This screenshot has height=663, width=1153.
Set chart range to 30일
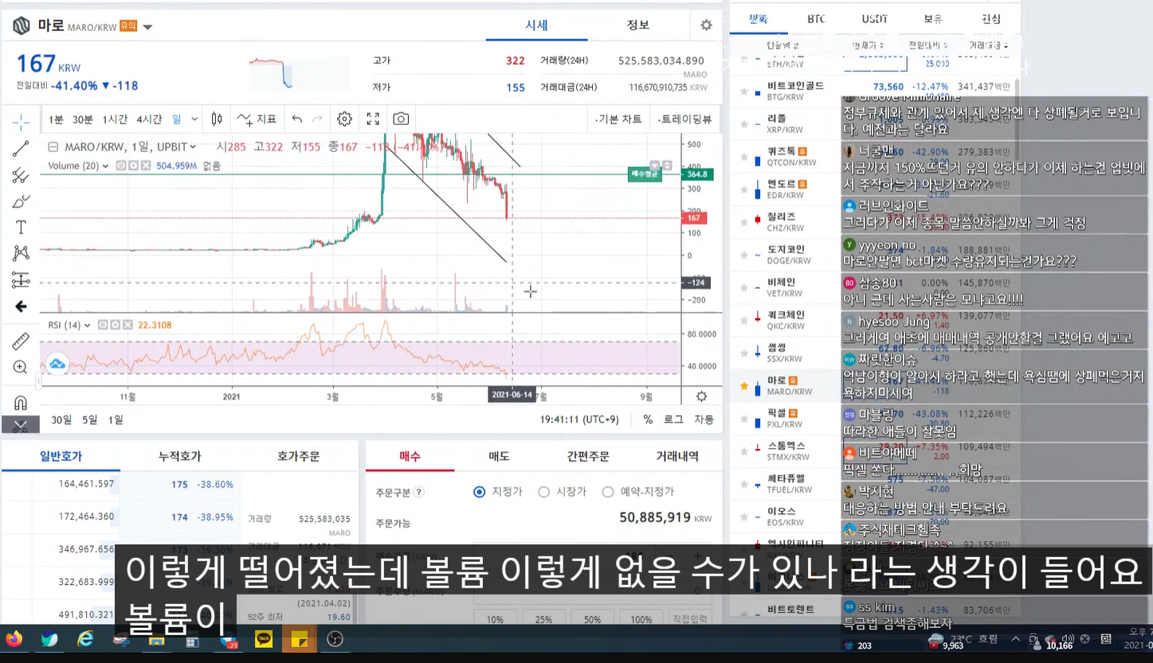[61, 419]
